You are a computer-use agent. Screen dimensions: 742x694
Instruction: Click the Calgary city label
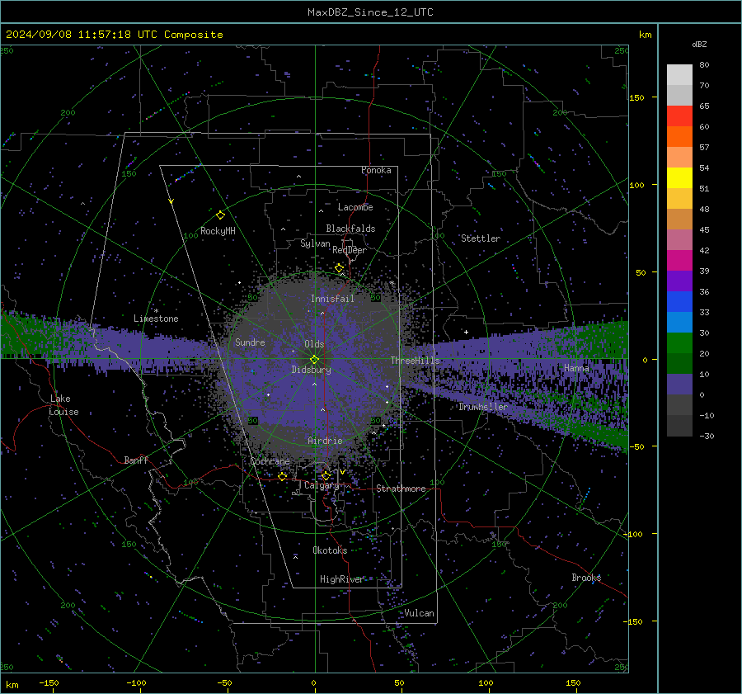[x=322, y=485]
